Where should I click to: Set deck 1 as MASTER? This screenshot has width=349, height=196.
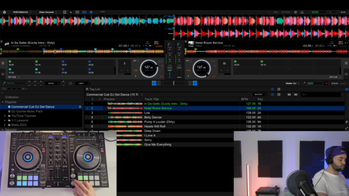click(159, 46)
